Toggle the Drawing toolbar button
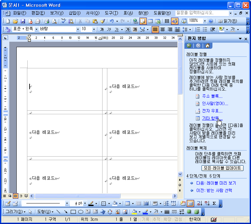Screen dimensions: 251x224 point(174,21)
